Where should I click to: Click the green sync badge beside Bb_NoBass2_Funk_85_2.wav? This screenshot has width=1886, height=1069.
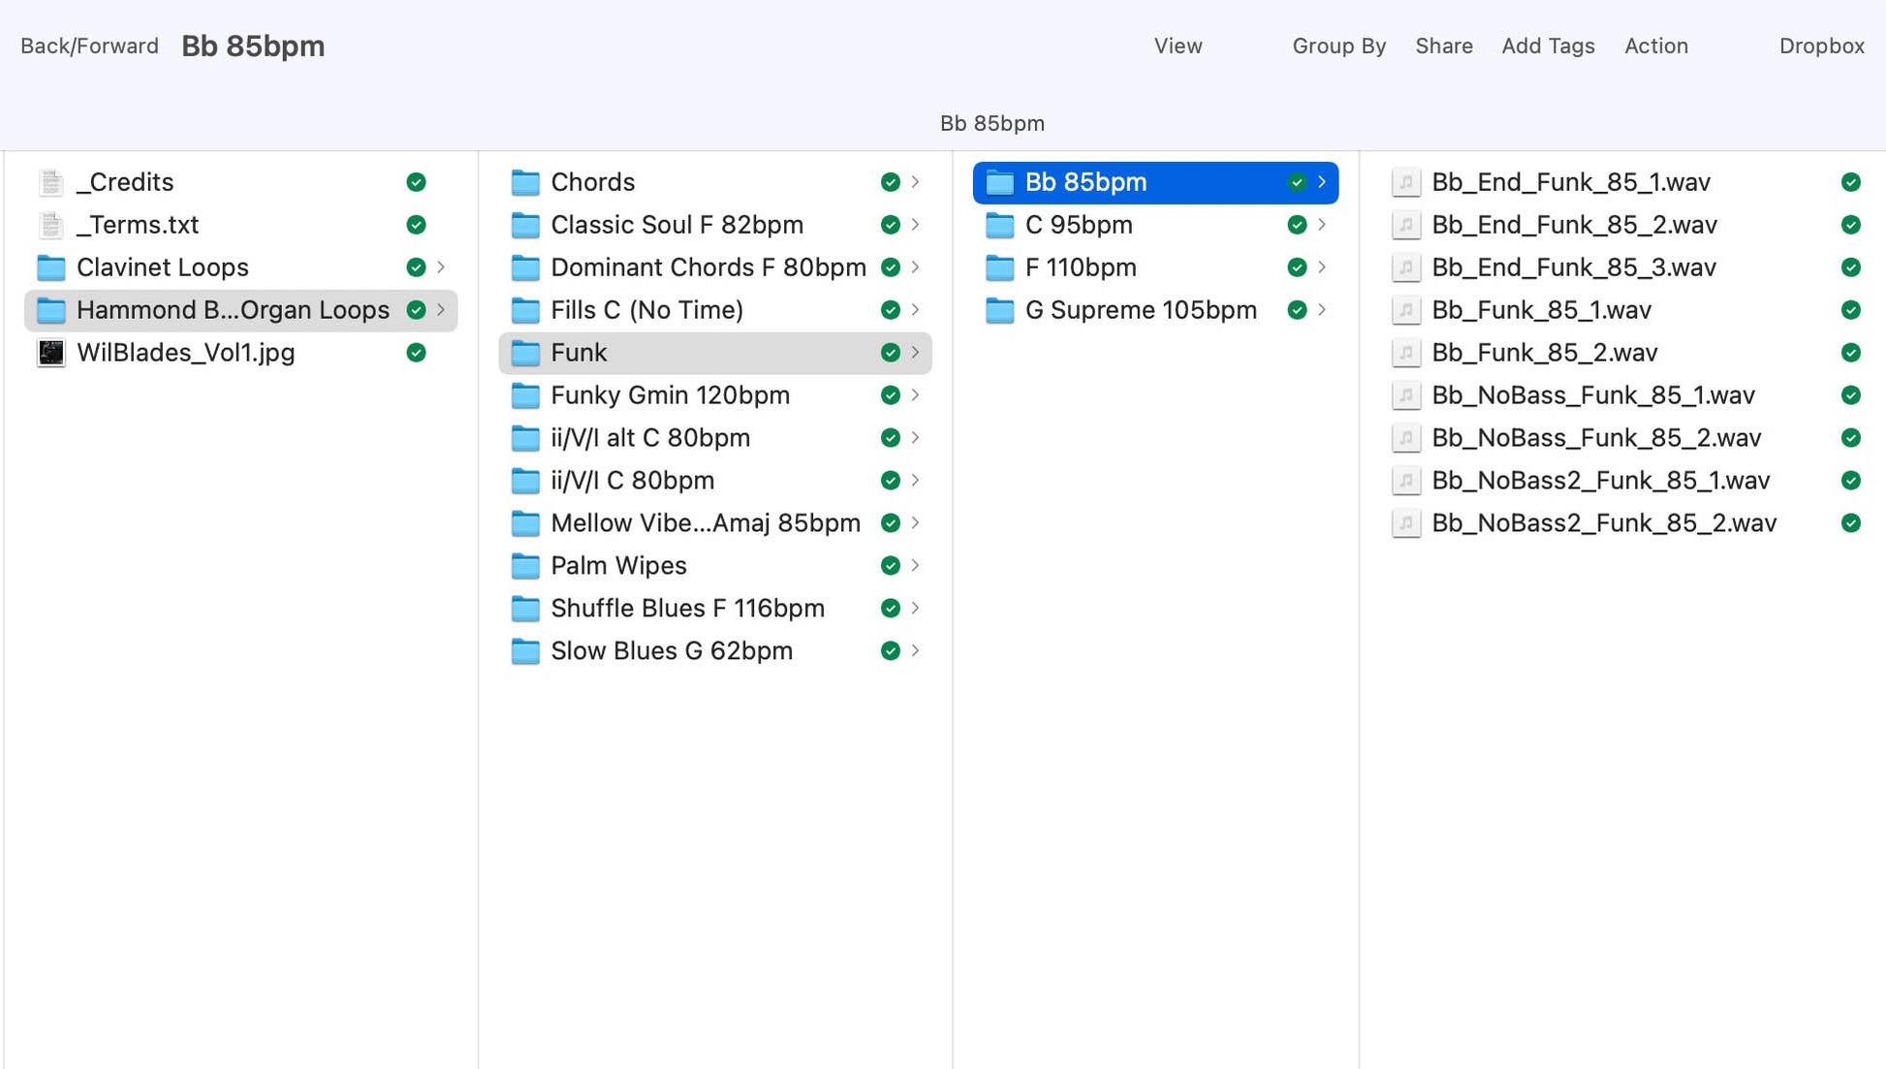click(1850, 523)
